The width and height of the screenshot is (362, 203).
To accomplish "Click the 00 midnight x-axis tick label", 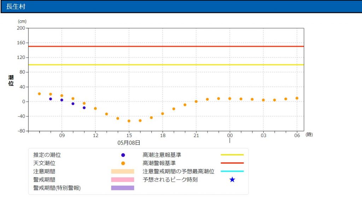I will (230, 136).
